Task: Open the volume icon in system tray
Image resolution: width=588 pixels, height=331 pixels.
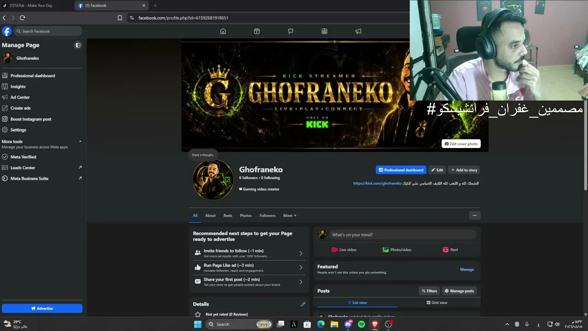Action: (557, 324)
